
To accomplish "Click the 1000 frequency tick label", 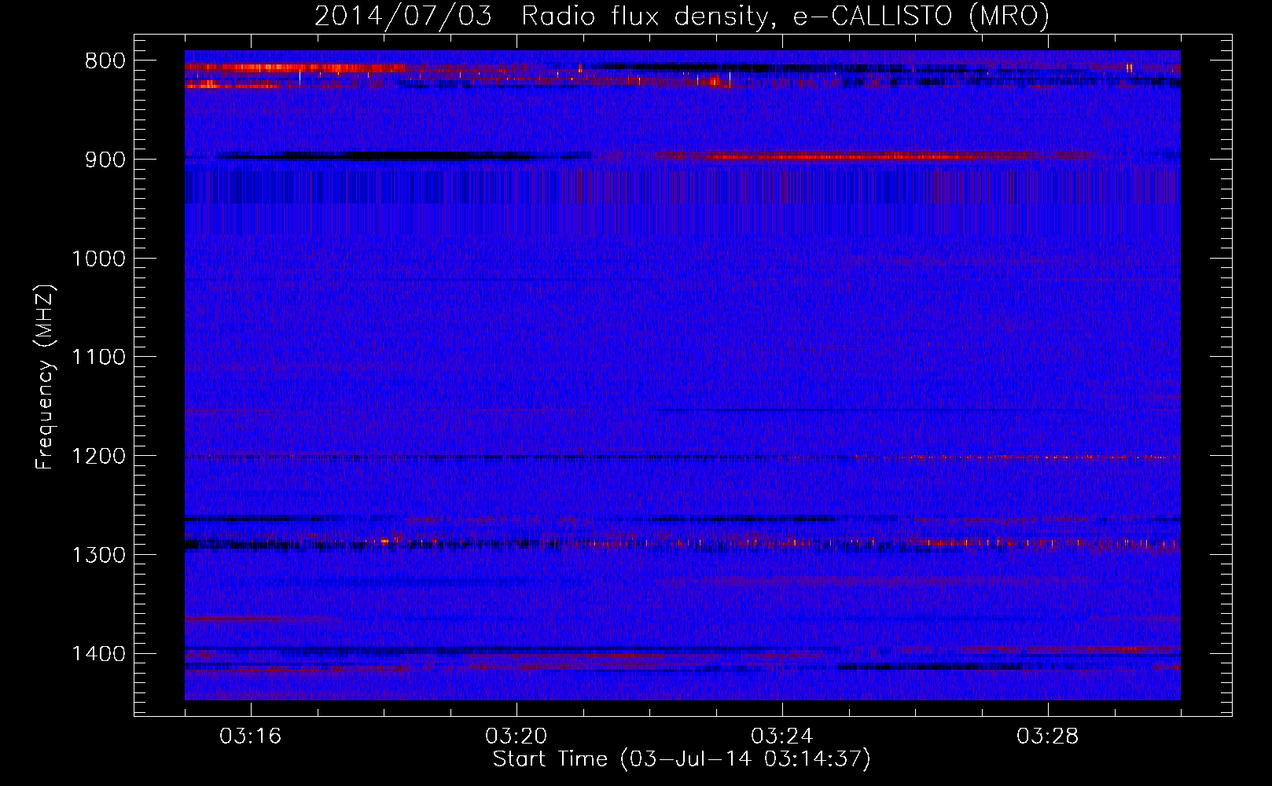I will tap(97, 259).
